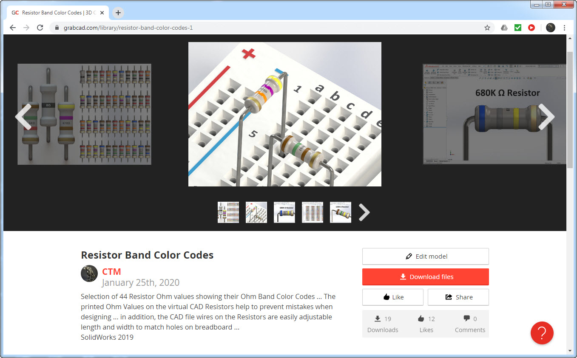577x358 pixels.
Task: Click the 12 Likes counter
Action: [x=426, y=324]
